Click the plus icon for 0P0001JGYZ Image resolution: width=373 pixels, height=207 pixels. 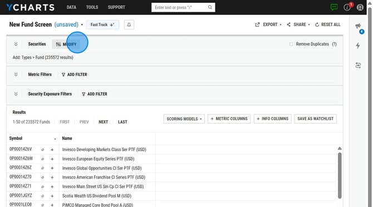pyautogui.click(x=52, y=196)
